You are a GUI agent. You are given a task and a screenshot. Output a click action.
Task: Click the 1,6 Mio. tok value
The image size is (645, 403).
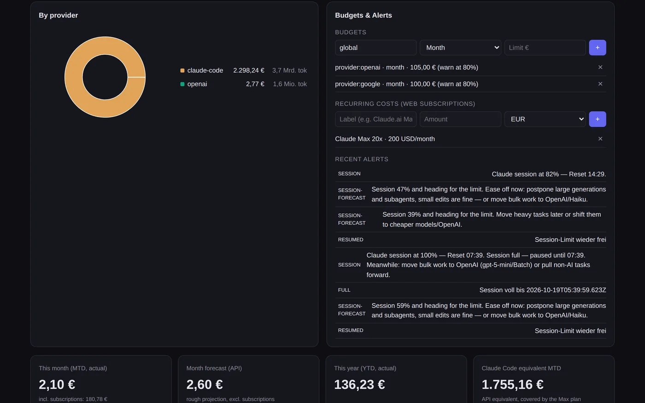pyautogui.click(x=290, y=84)
